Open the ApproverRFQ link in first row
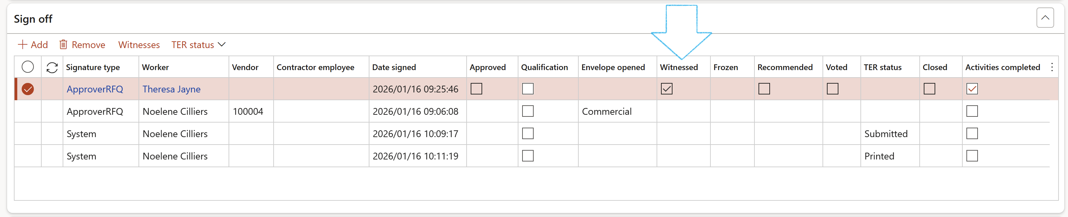Viewport: 1068px width, 217px height. click(x=95, y=89)
